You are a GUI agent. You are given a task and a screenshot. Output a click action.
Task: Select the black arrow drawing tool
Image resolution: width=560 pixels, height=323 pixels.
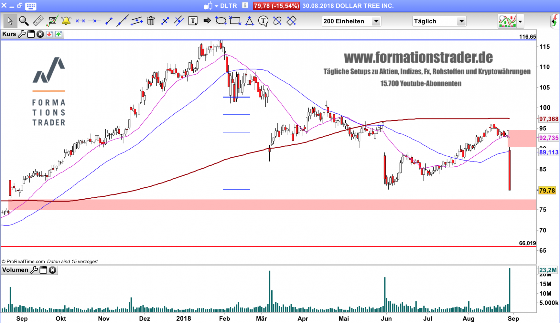207,21
